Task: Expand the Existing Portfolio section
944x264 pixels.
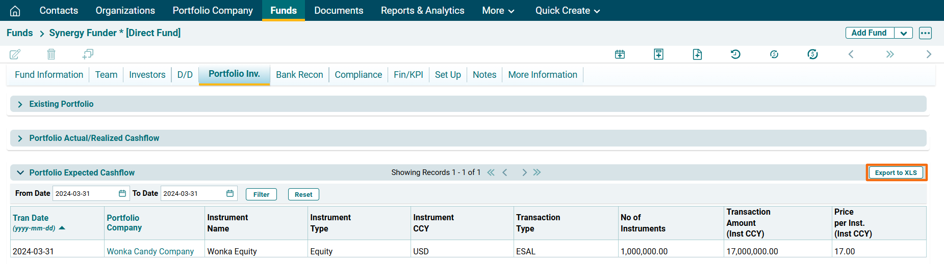Action: pyautogui.click(x=20, y=104)
